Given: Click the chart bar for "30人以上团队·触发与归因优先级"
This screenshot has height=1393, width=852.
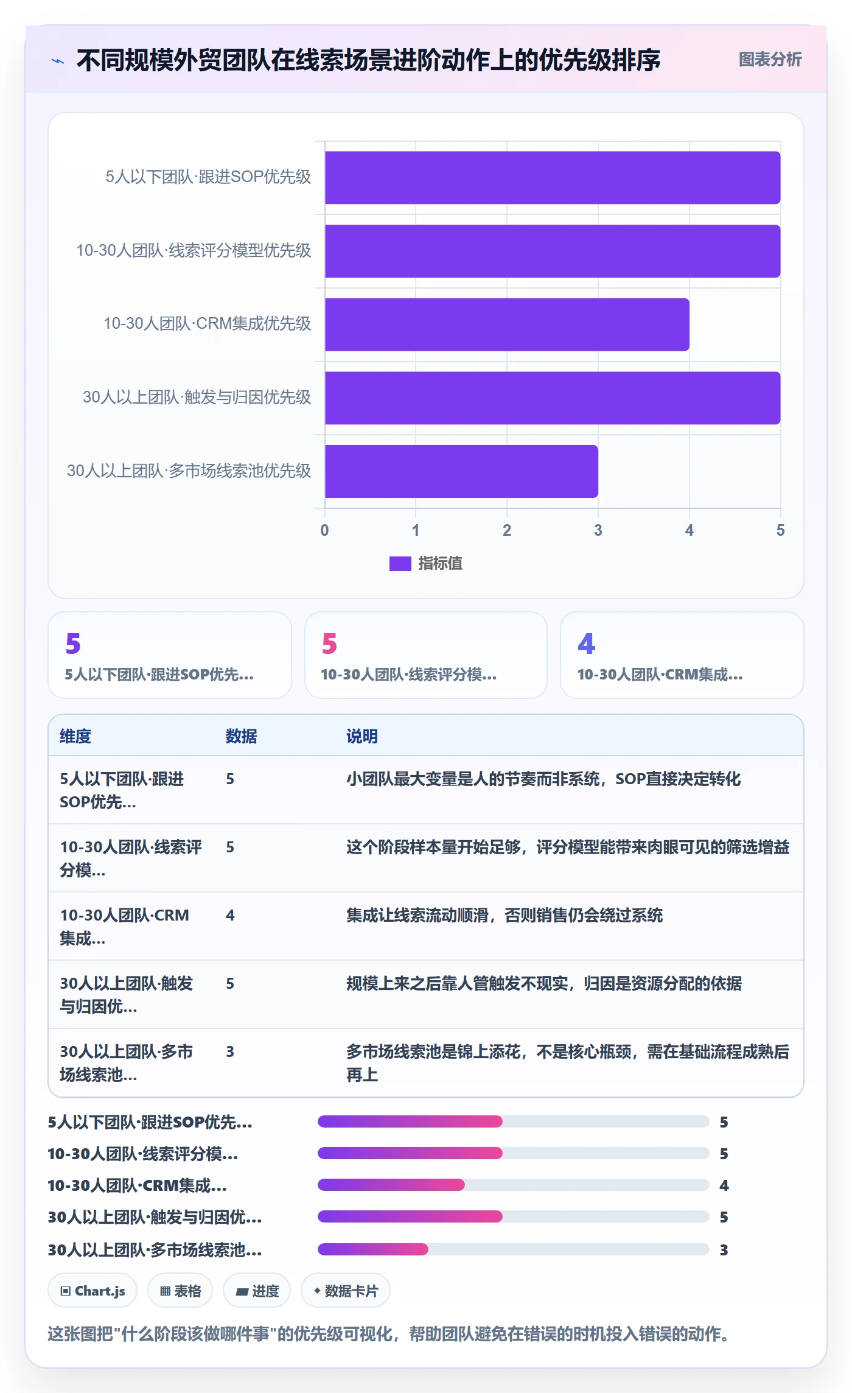Looking at the screenshot, I should 553,398.
